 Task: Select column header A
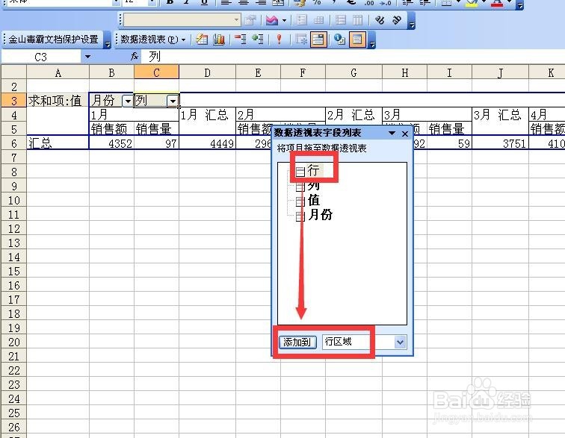(x=58, y=73)
